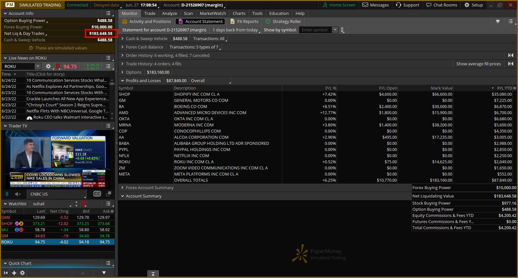Click the red link-color icon next to ROKU price
Screen dimensions: 518x278
pos(58,66)
